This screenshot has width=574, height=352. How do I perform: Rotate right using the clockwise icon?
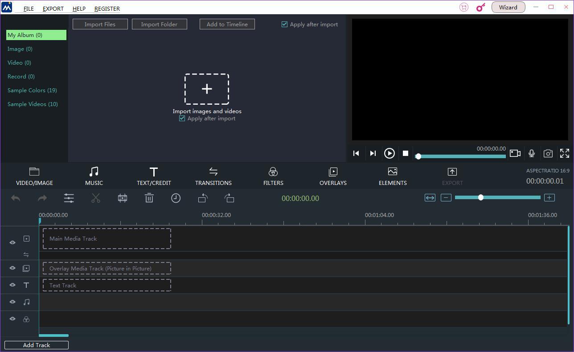pyautogui.click(x=230, y=198)
